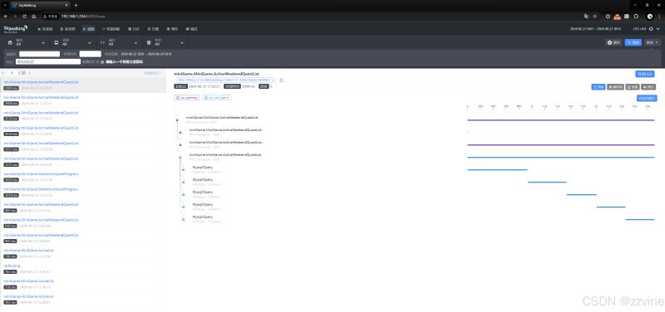Select the second ActiveWeekendQuestList span in tree
This screenshot has width=665, height=312.
pos(226,130)
